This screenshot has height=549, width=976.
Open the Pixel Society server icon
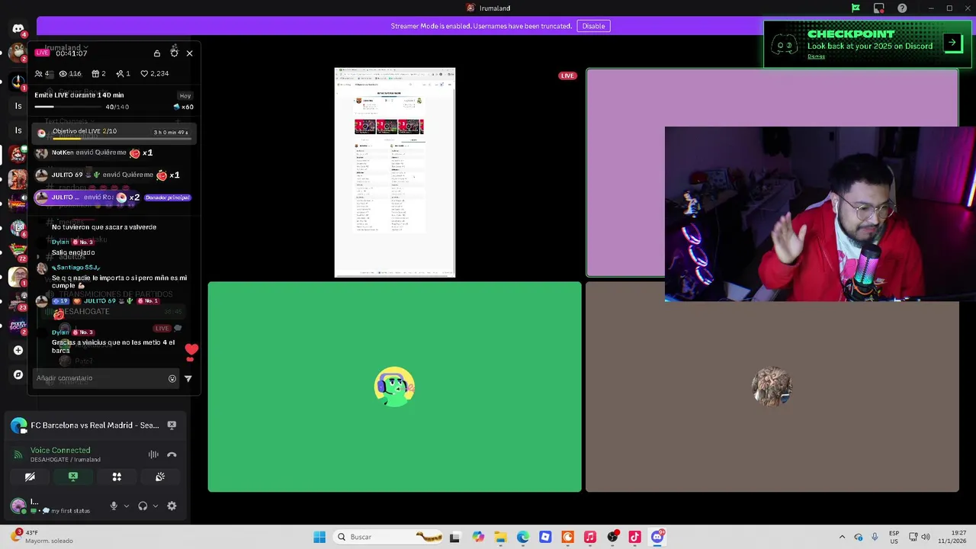[18, 326]
